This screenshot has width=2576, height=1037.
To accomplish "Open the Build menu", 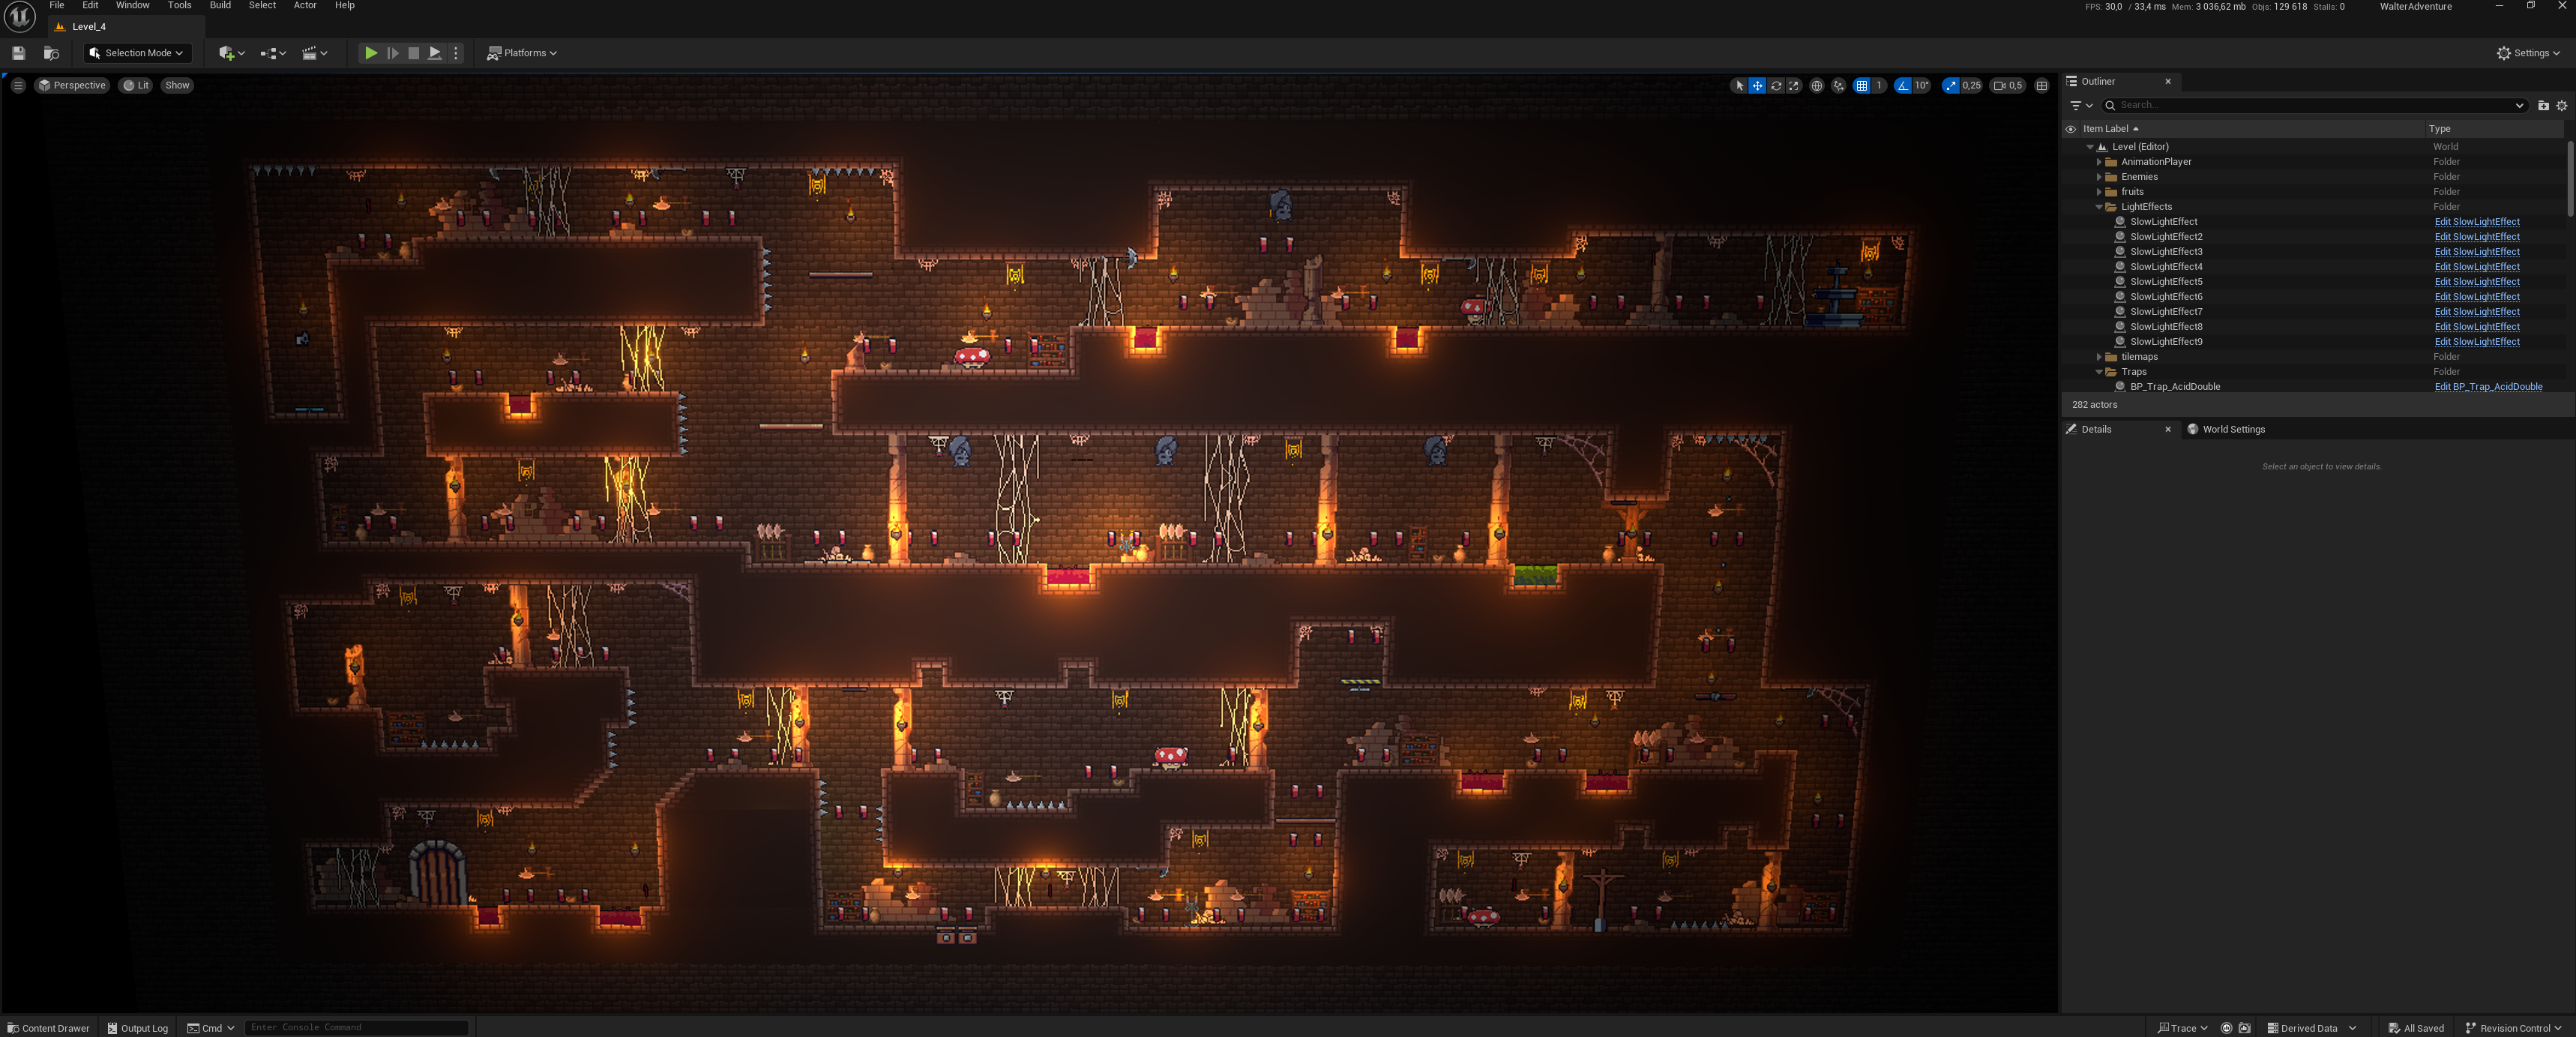I will 220,6.
